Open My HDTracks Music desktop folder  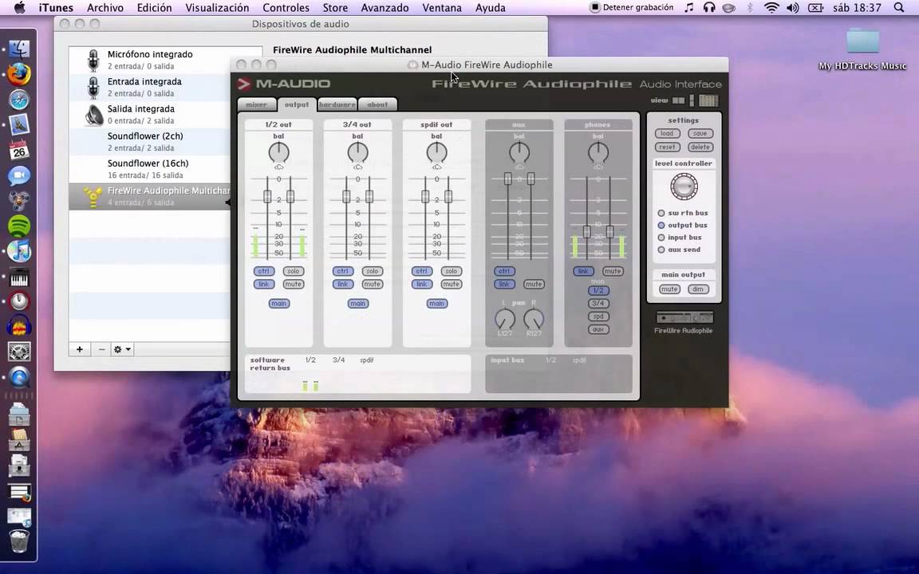point(862,49)
